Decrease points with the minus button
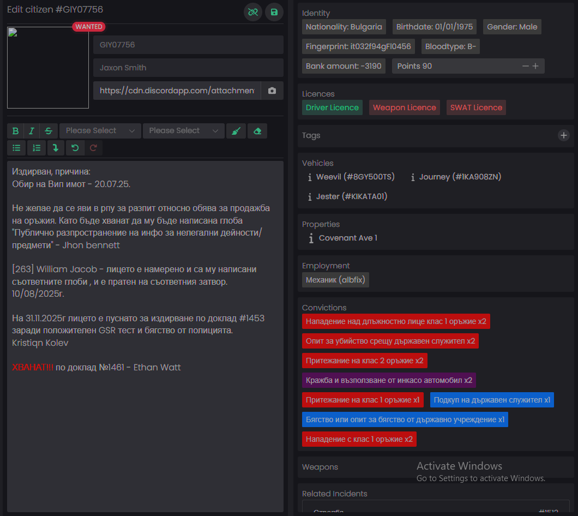578x516 pixels. [525, 66]
